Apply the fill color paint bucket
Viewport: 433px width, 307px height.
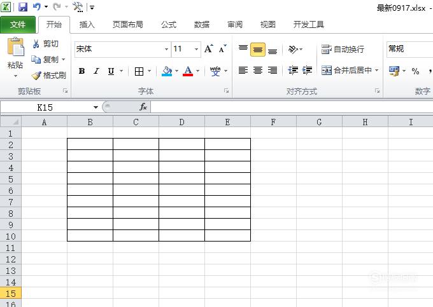(167, 71)
